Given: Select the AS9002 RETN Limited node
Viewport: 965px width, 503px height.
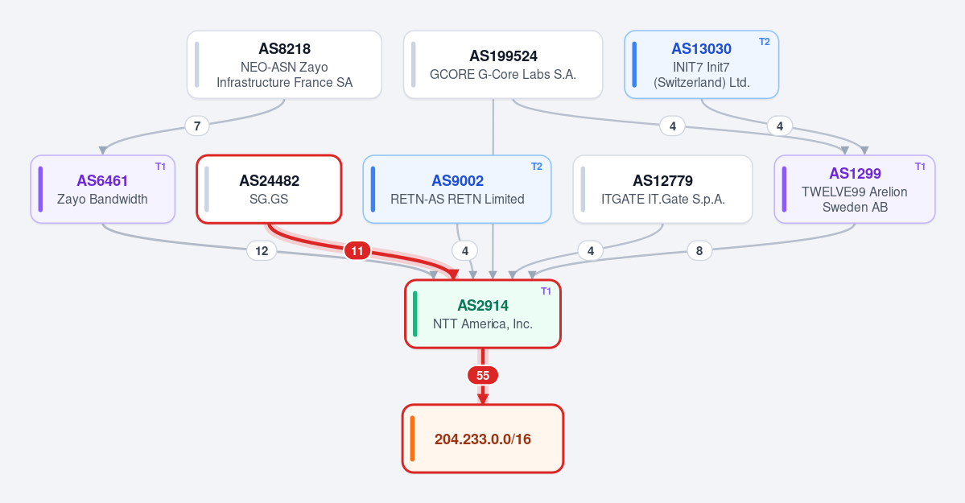Looking at the screenshot, I should 457,189.
